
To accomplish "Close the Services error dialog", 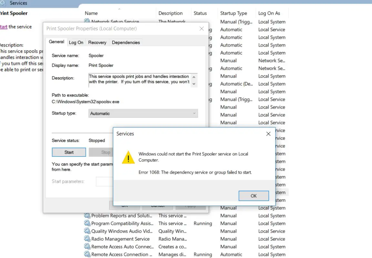I will (x=268, y=134).
